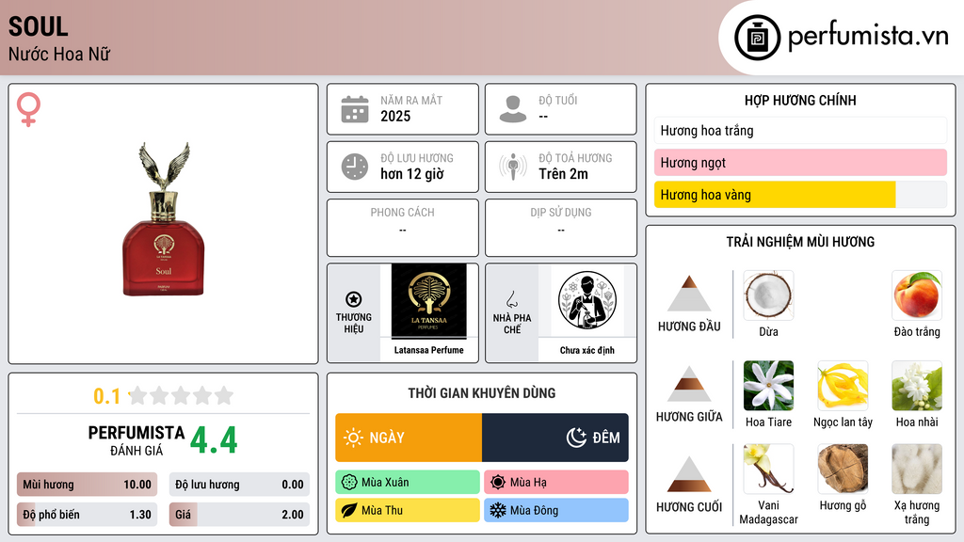Click the Nước Hoa Nữ subtitle
This screenshot has width=964, height=542.
59,54
